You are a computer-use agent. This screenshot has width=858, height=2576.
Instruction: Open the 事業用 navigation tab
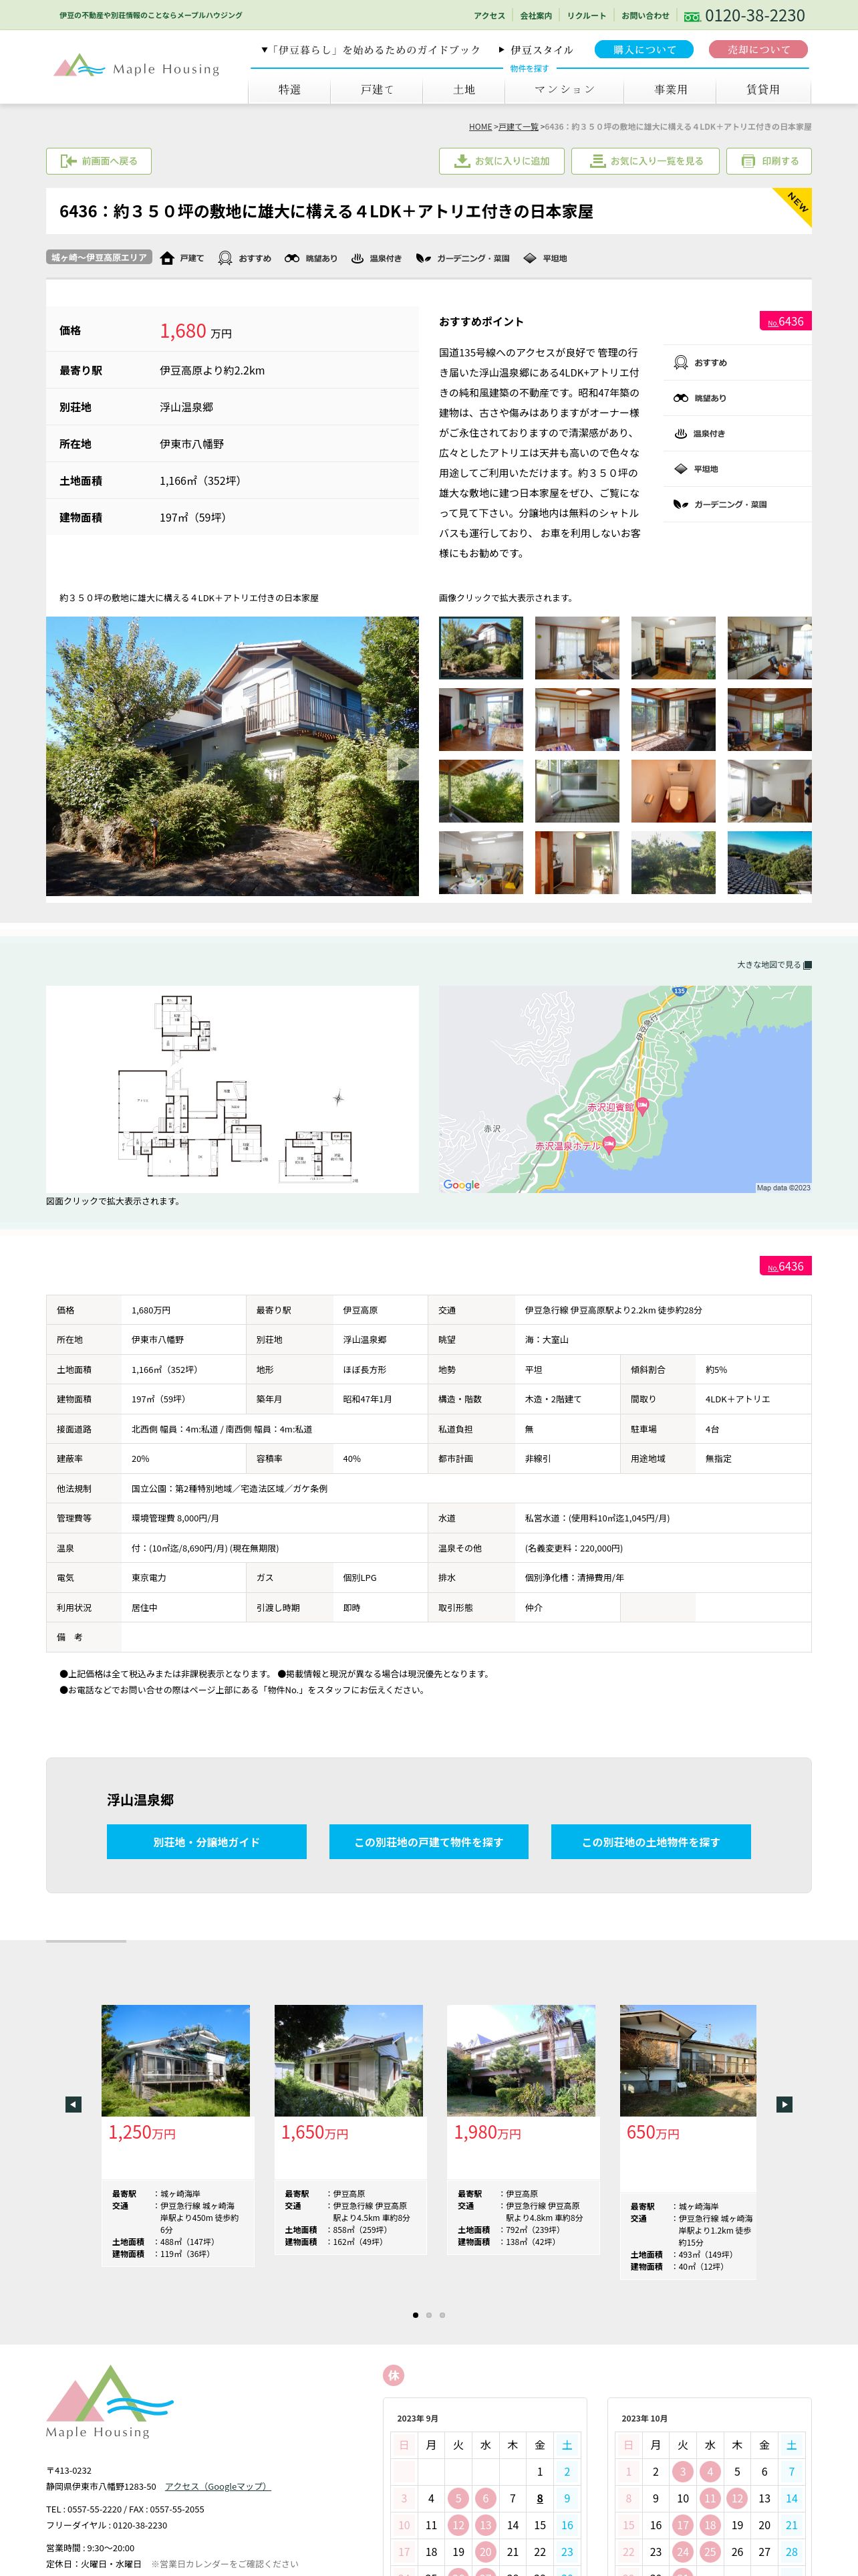click(x=670, y=90)
